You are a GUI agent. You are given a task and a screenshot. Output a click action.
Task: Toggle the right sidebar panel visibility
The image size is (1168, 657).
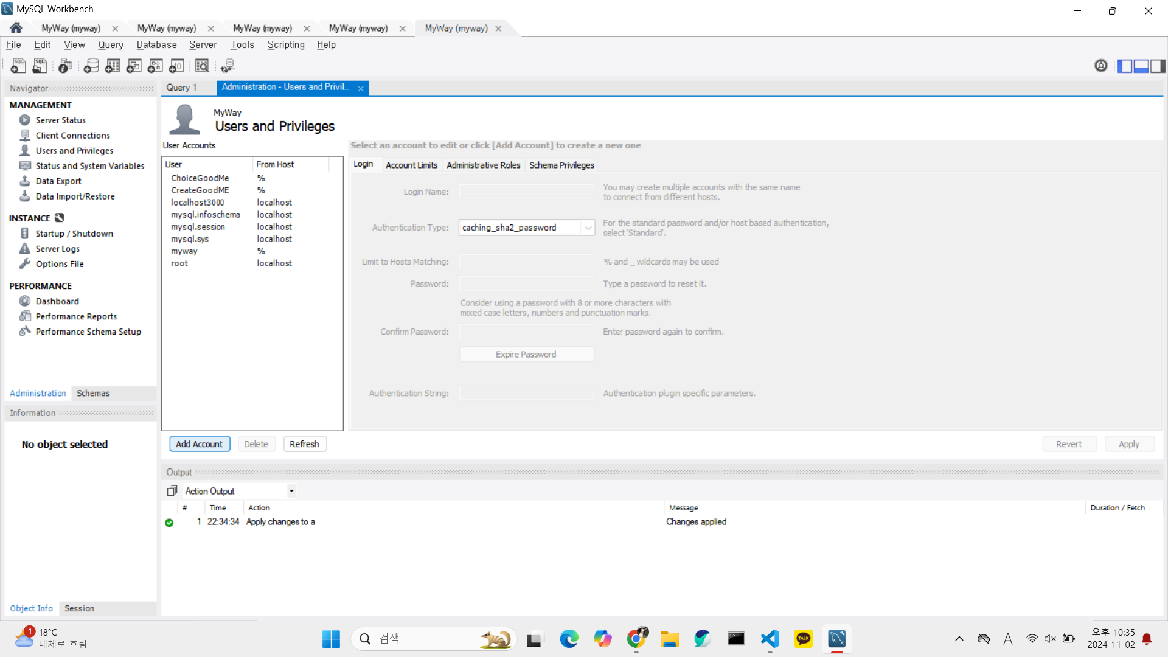(1158, 66)
